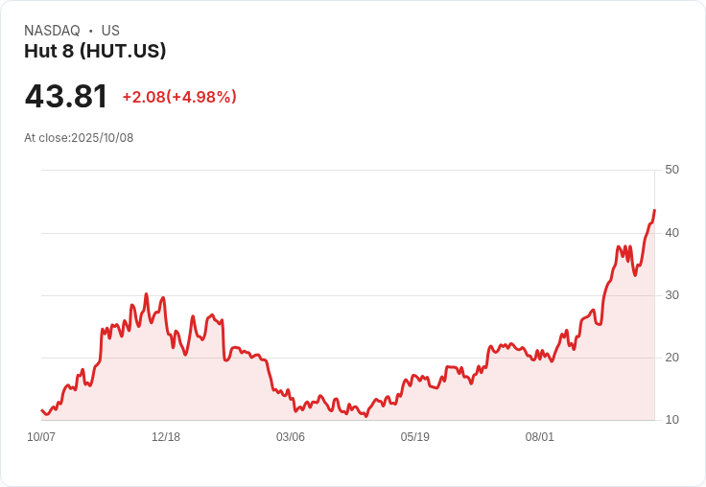Viewport: 706px width, 487px height.
Task: Click the latest peak at chart line's end
Action: point(654,211)
